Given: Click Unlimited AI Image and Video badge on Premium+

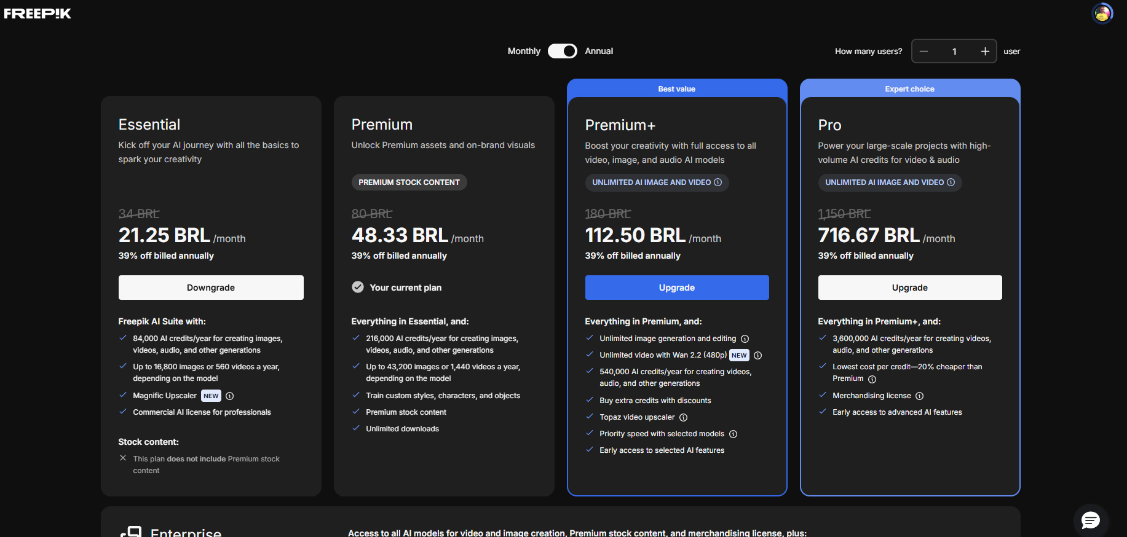Looking at the screenshot, I should [656, 182].
